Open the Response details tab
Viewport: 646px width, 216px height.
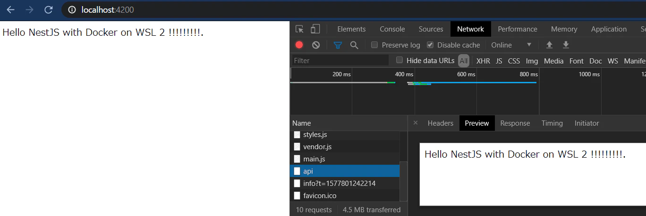[x=515, y=123]
